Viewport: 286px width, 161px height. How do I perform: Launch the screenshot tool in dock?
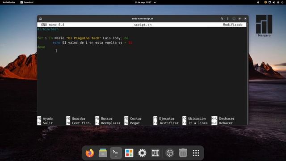(x=156, y=153)
